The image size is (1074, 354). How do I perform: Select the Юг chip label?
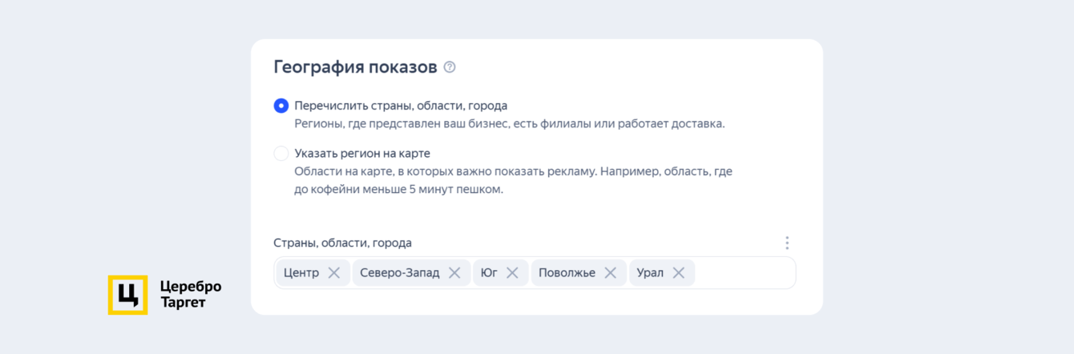pyautogui.click(x=489, y=273)
